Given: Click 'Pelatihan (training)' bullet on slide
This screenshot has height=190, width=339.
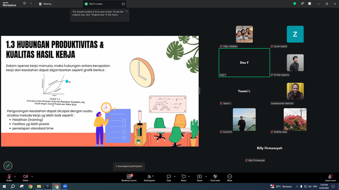Looking at the screenshot, I should coord(28,120).
